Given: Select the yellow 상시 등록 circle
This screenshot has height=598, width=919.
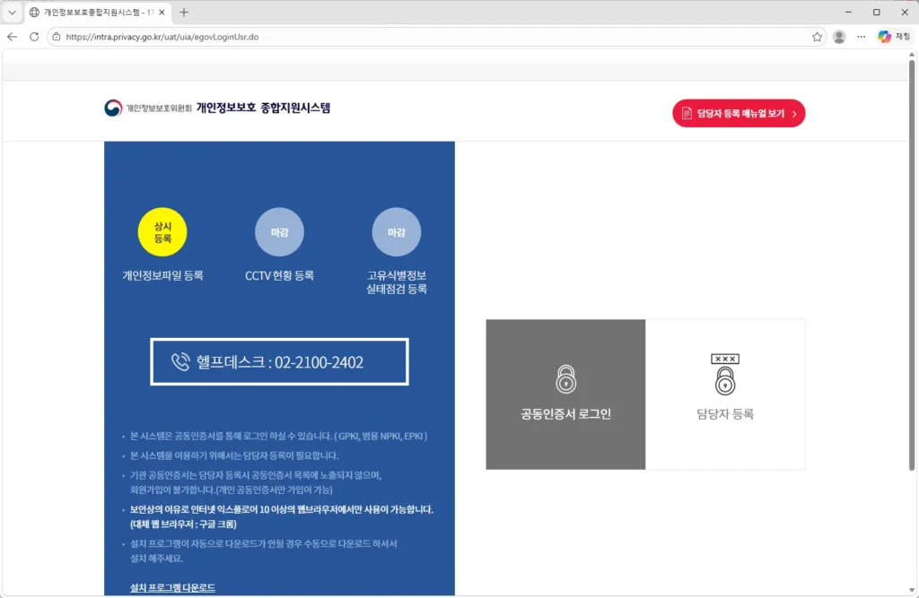Looking at the screenshot, I should [162, 232].
